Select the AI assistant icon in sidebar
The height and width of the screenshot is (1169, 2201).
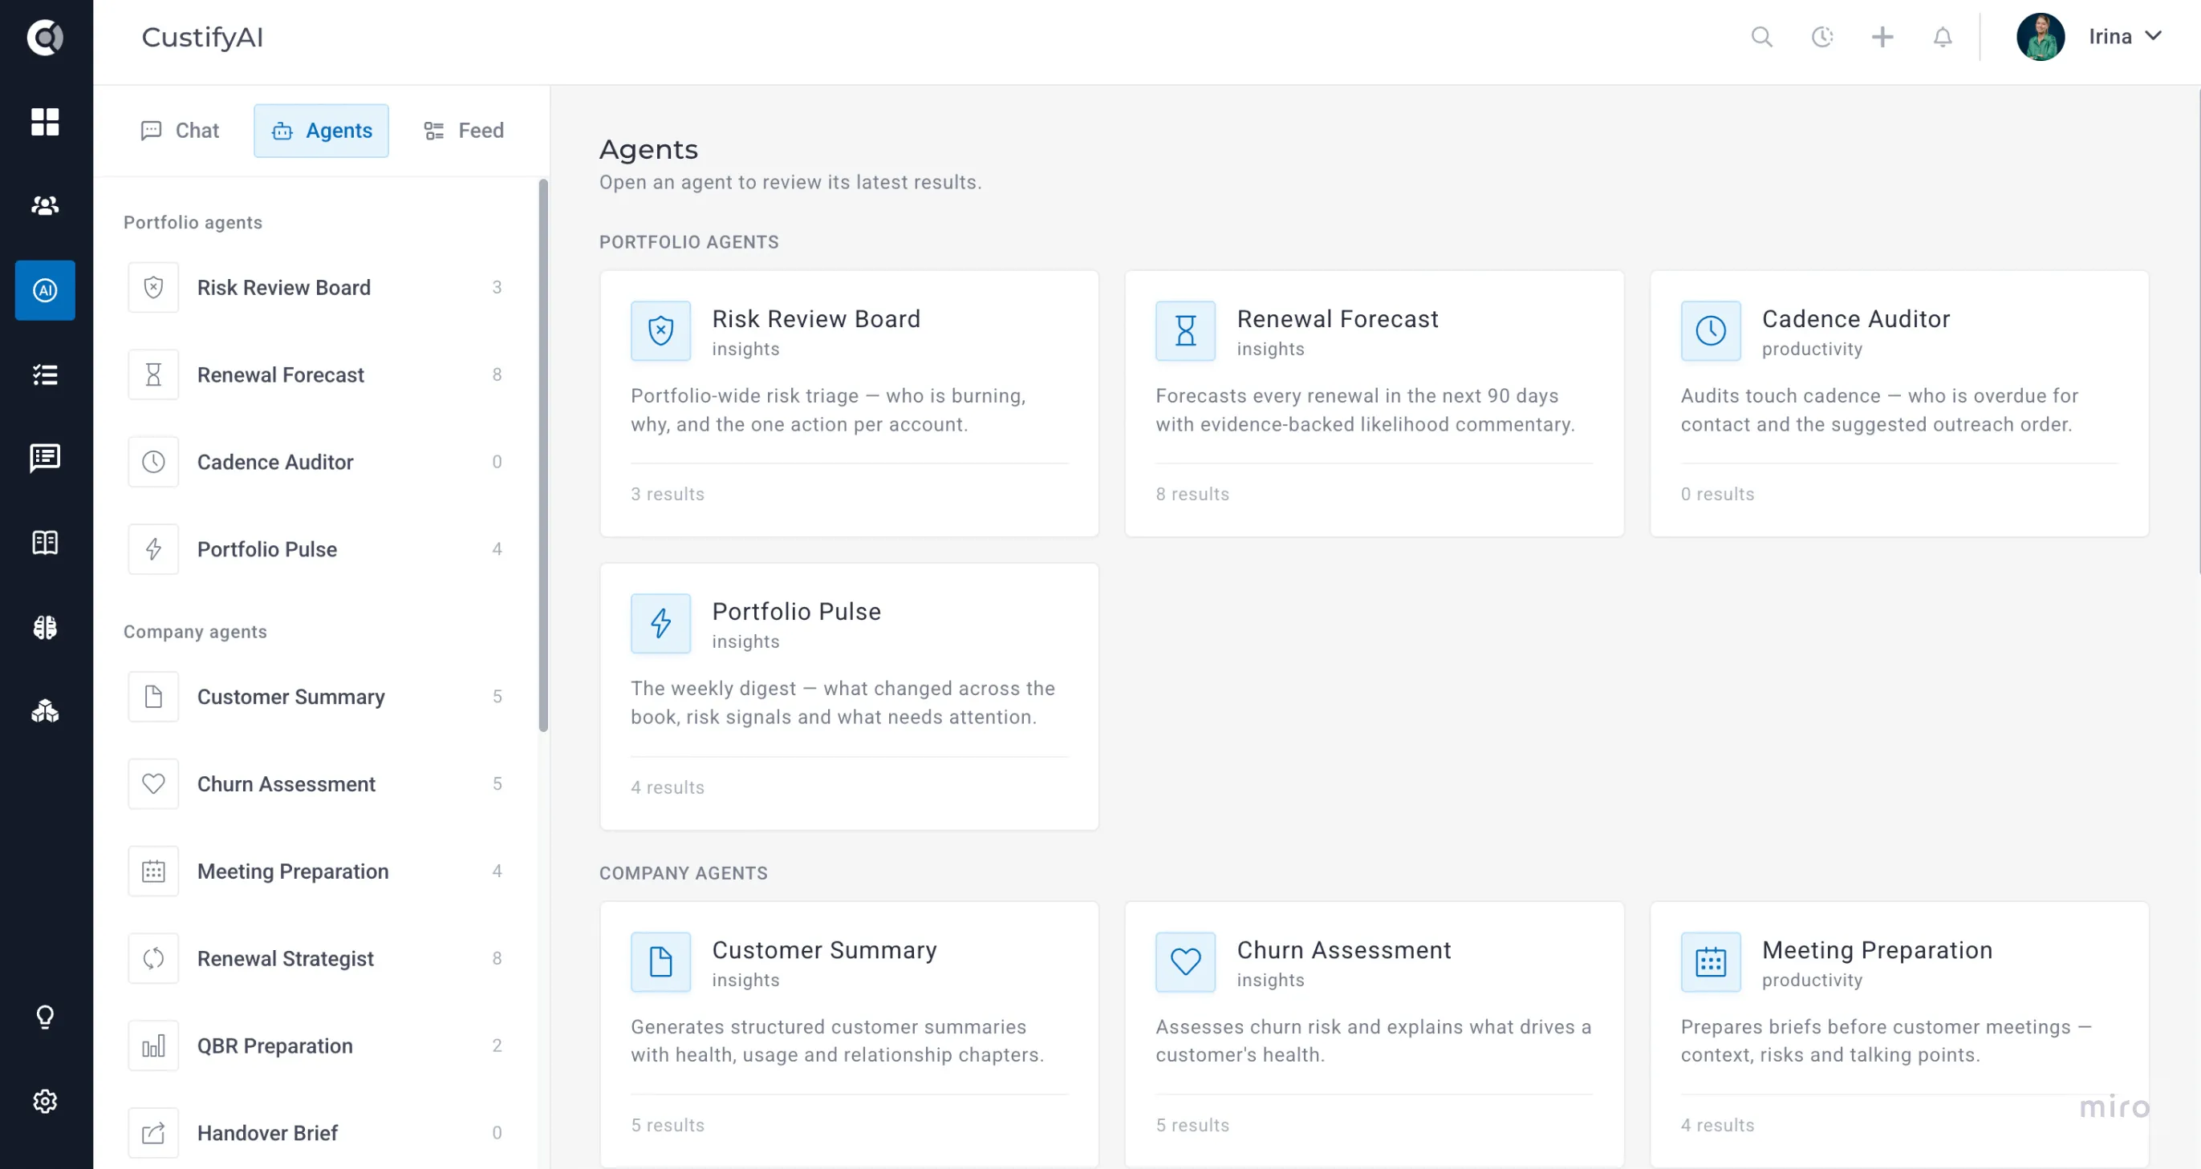click(45, 290)
